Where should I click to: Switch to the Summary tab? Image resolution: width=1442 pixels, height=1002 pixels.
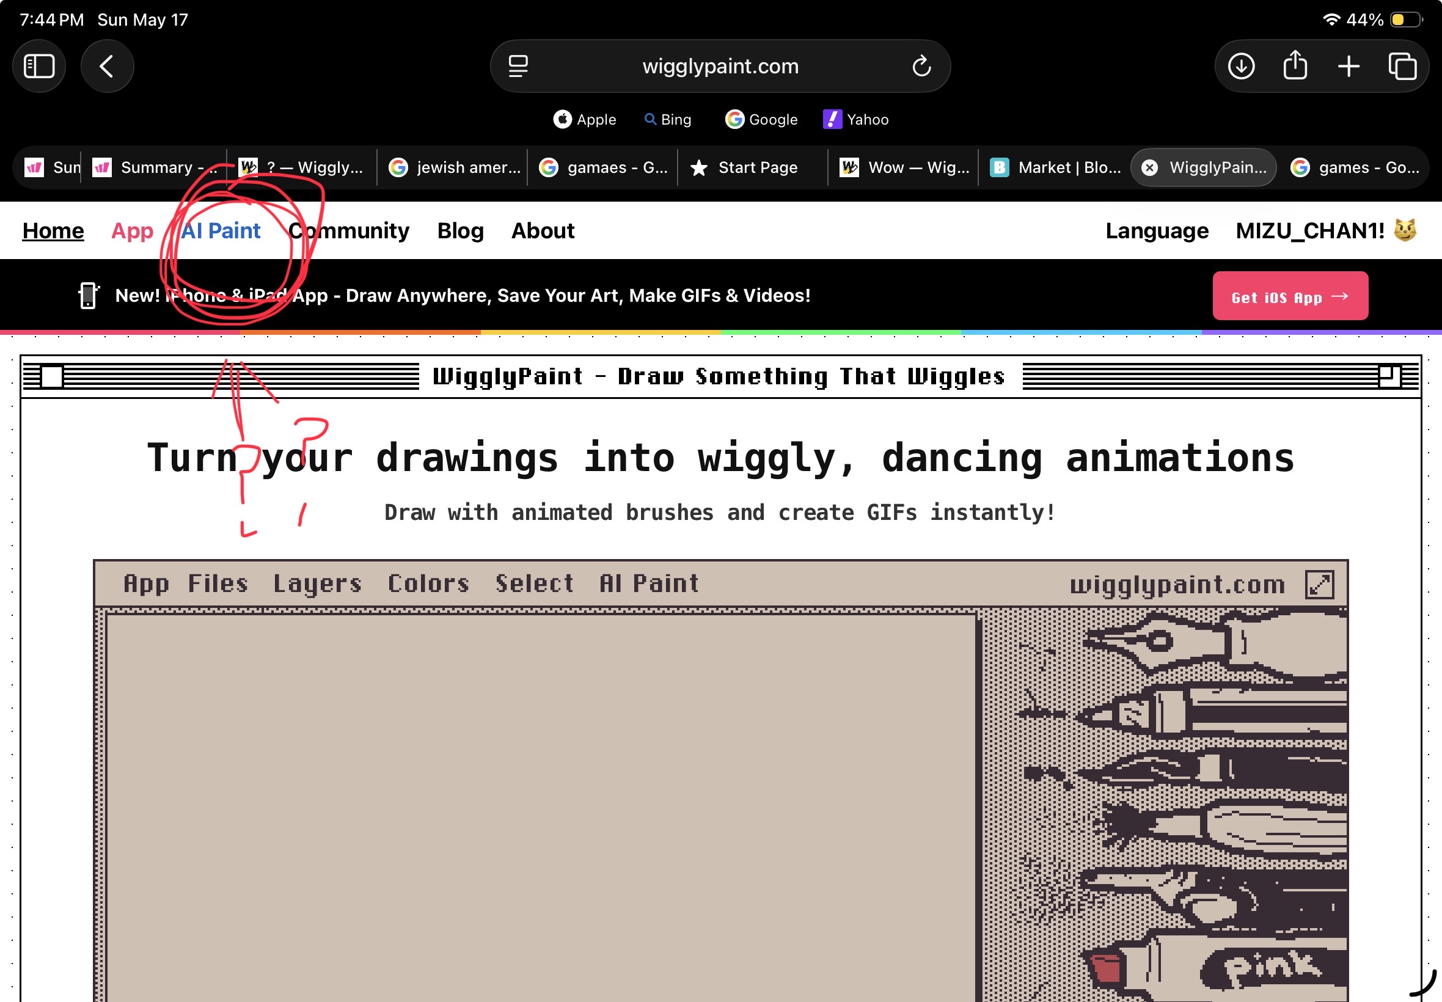[x=155, y=167]
